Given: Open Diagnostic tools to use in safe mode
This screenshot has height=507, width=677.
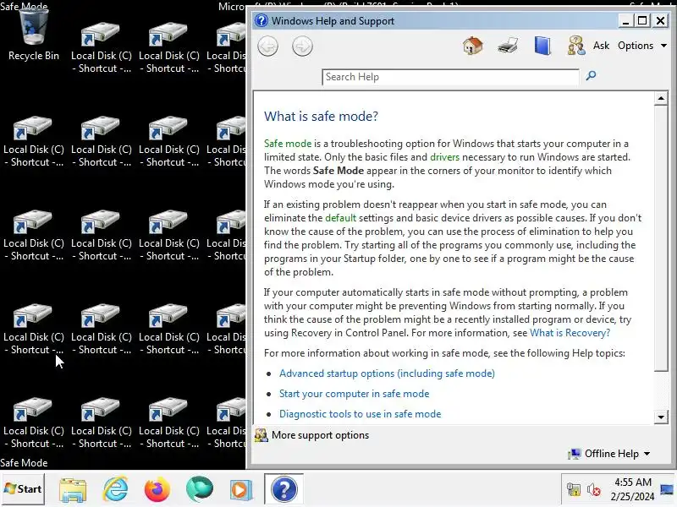Looking at the screenshot, I should (x=361, y=414).
